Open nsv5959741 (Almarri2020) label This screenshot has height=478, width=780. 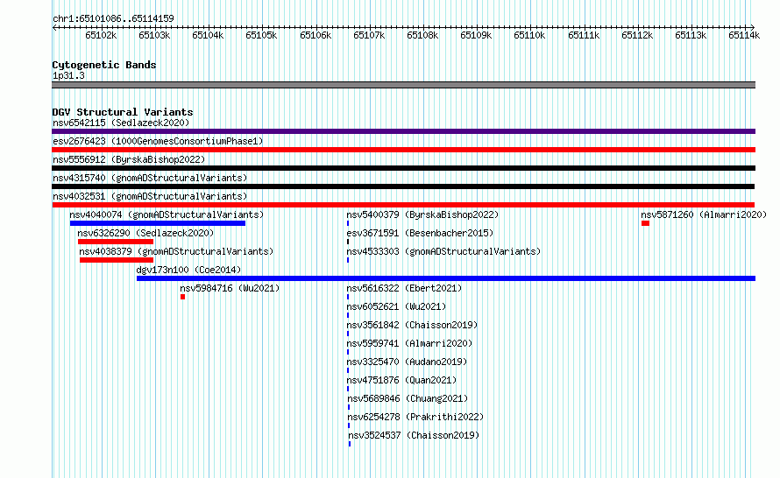tap(409, 343)
